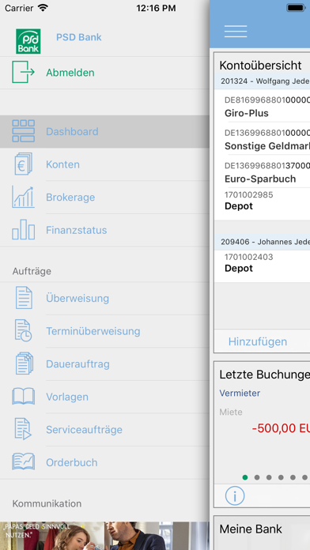This screenshot has height=550, width=310.
Task: Tap the Kontoübersicht heading
Action: click(260, 66)
